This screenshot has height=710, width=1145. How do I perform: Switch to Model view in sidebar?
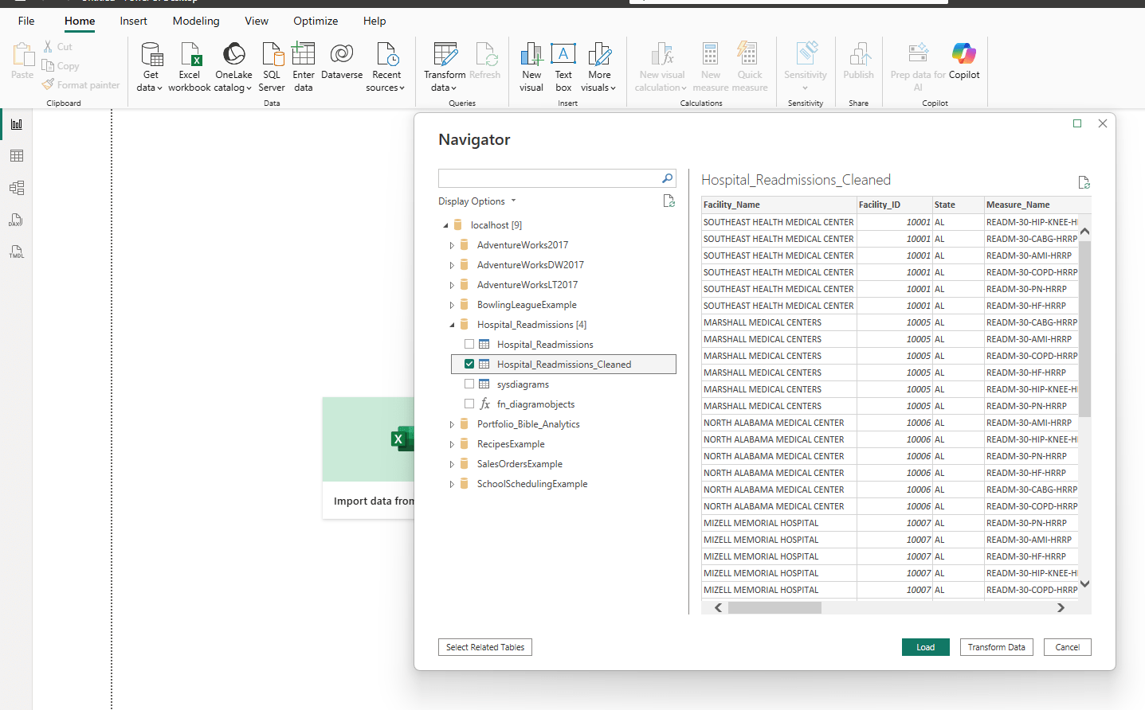coord(17,188)
